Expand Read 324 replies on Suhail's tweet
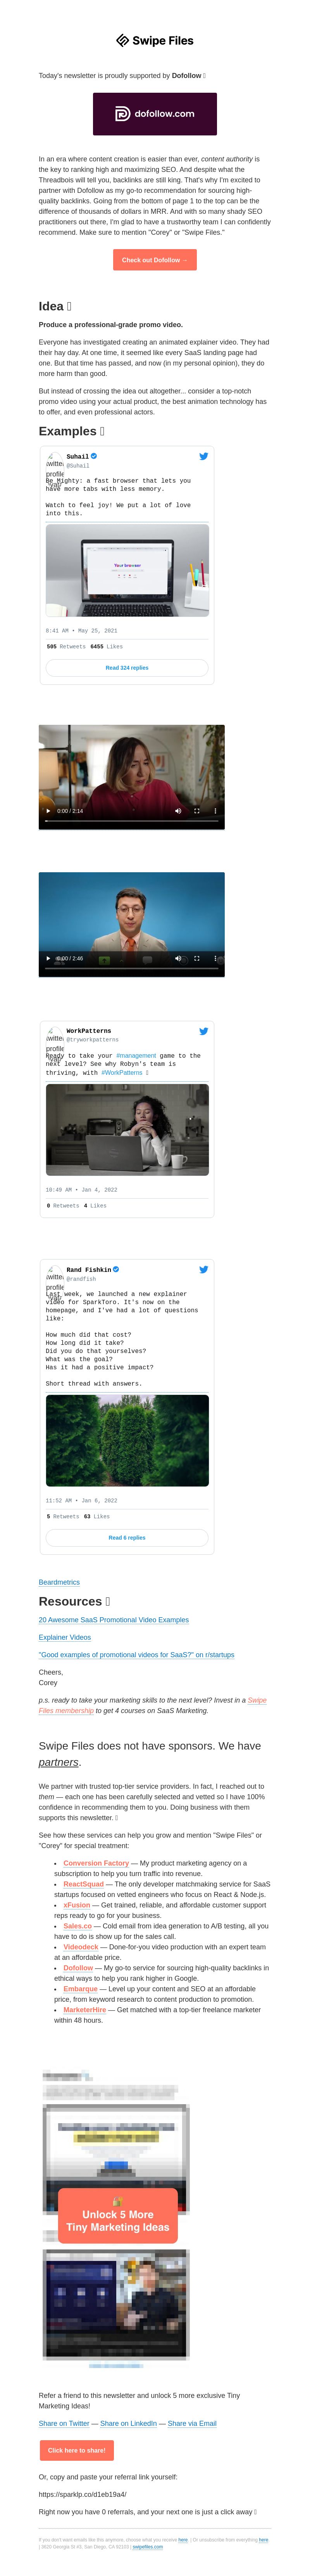Viewport: 310px width, 2576px height. pos(127,668)
